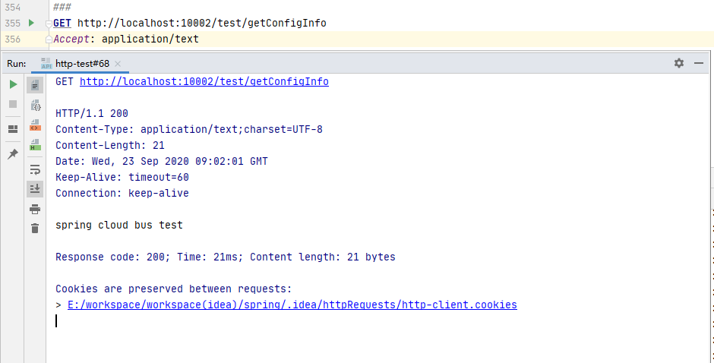
Task: Rerun the http-test request in Run panel
Action: [x=13, y=84]
